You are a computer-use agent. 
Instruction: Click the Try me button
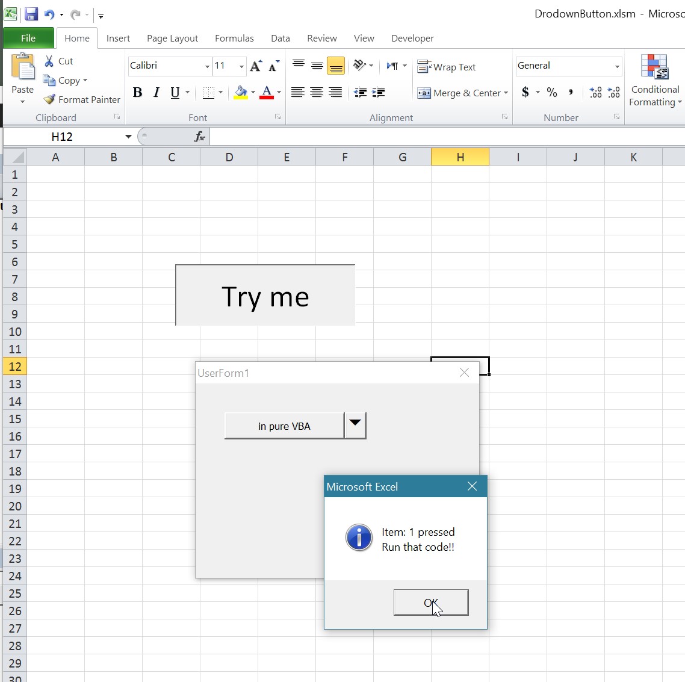coord(265,296)
